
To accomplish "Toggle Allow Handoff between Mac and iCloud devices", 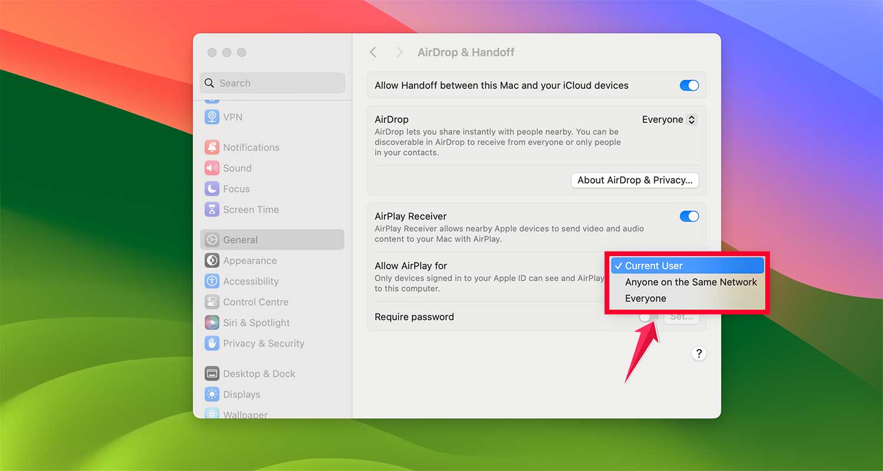I will pos(689,85).
